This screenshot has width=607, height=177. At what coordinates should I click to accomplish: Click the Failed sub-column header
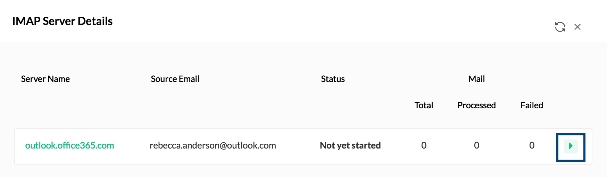click(532, 106)
